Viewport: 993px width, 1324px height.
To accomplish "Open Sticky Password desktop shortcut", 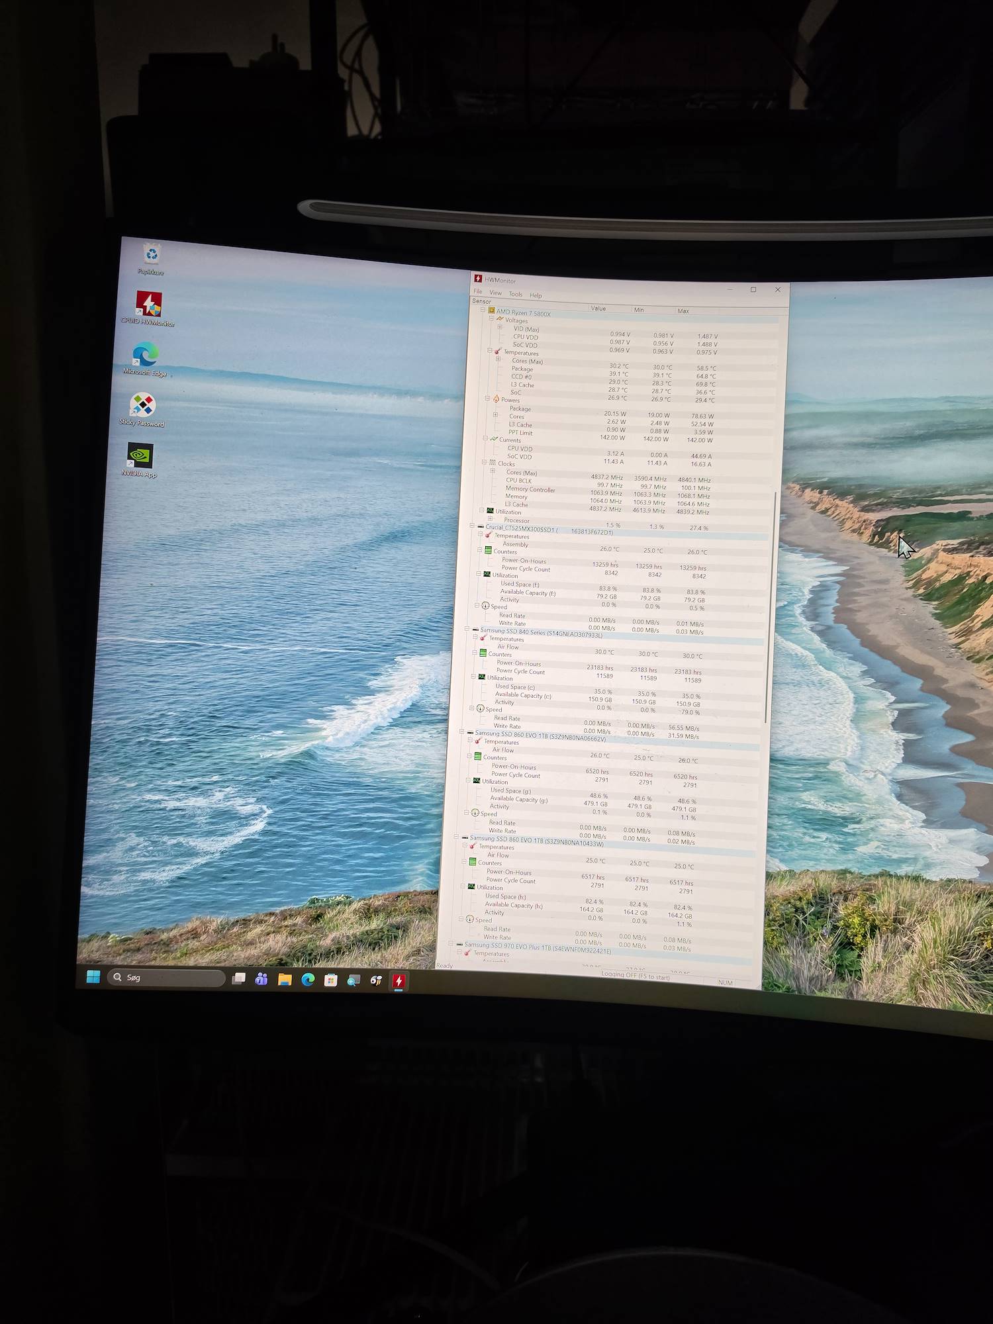I will pos(142,410).
